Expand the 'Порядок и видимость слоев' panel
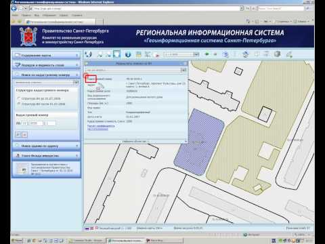The width and height of the screenshot is (325, 244). tap(46, 65)
